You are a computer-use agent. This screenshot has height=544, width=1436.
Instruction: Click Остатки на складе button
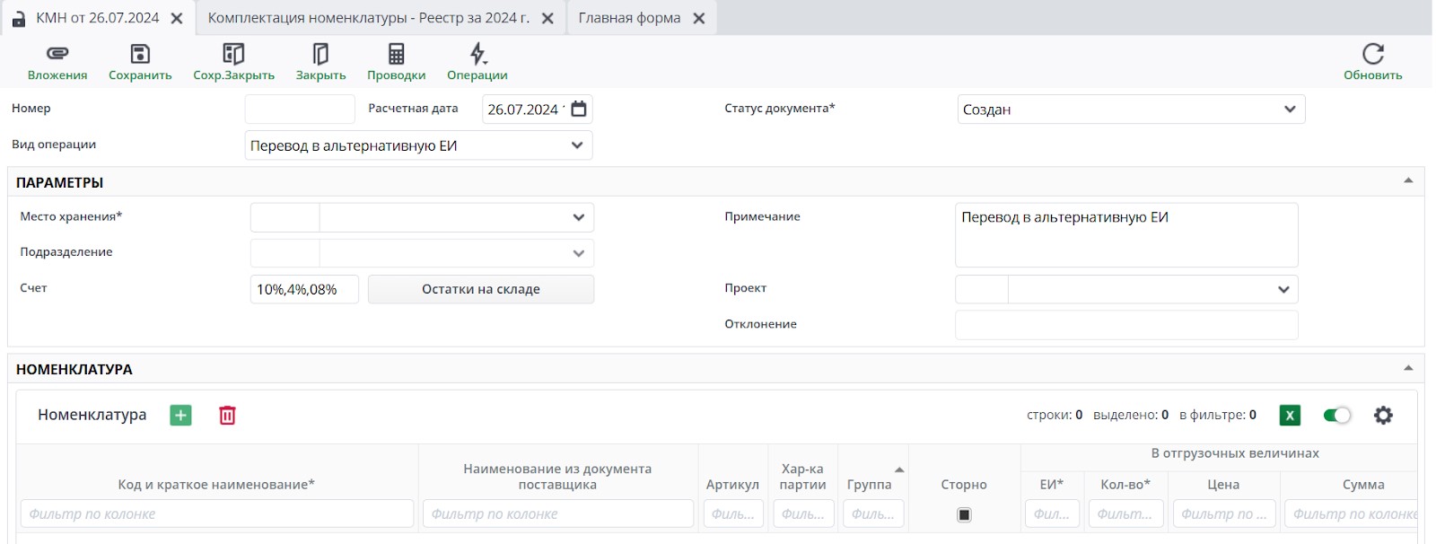point(481,289)
